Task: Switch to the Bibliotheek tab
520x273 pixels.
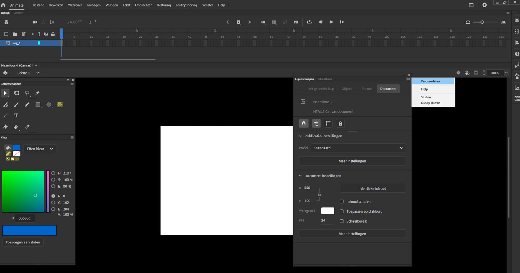Action: (325, 79)
